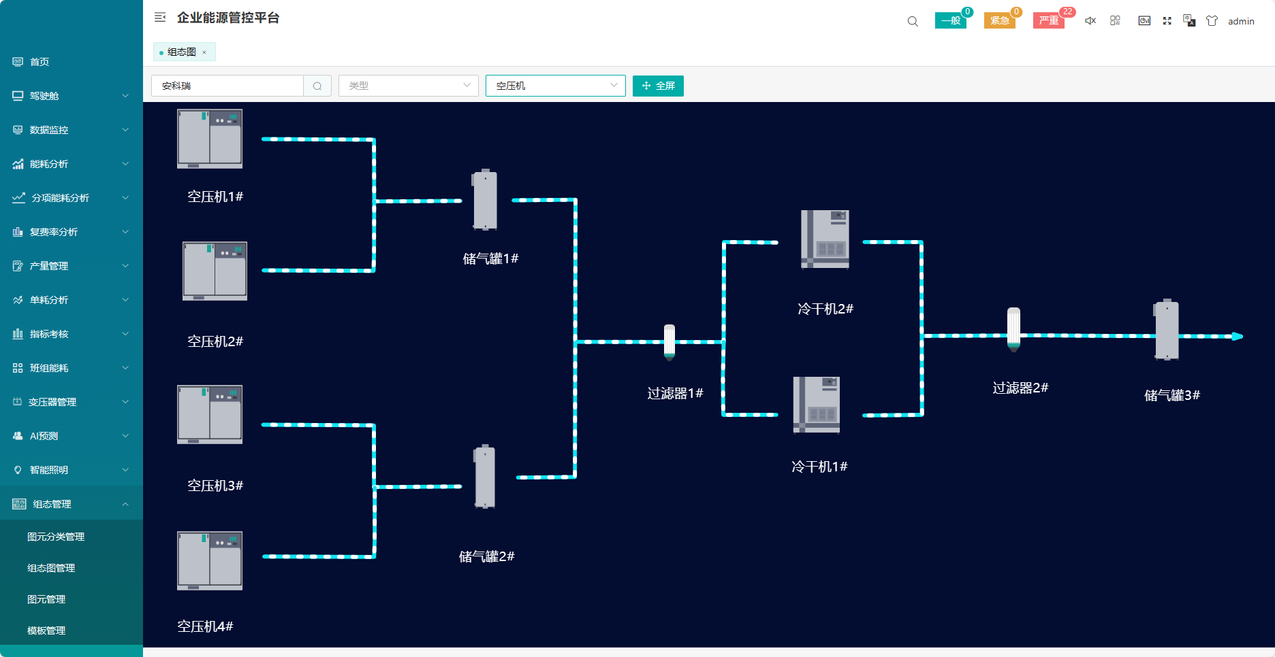The width and height of the screenshot is (1275, 657).
Task: Close the 组态图 tab
Action: (204, 52)
